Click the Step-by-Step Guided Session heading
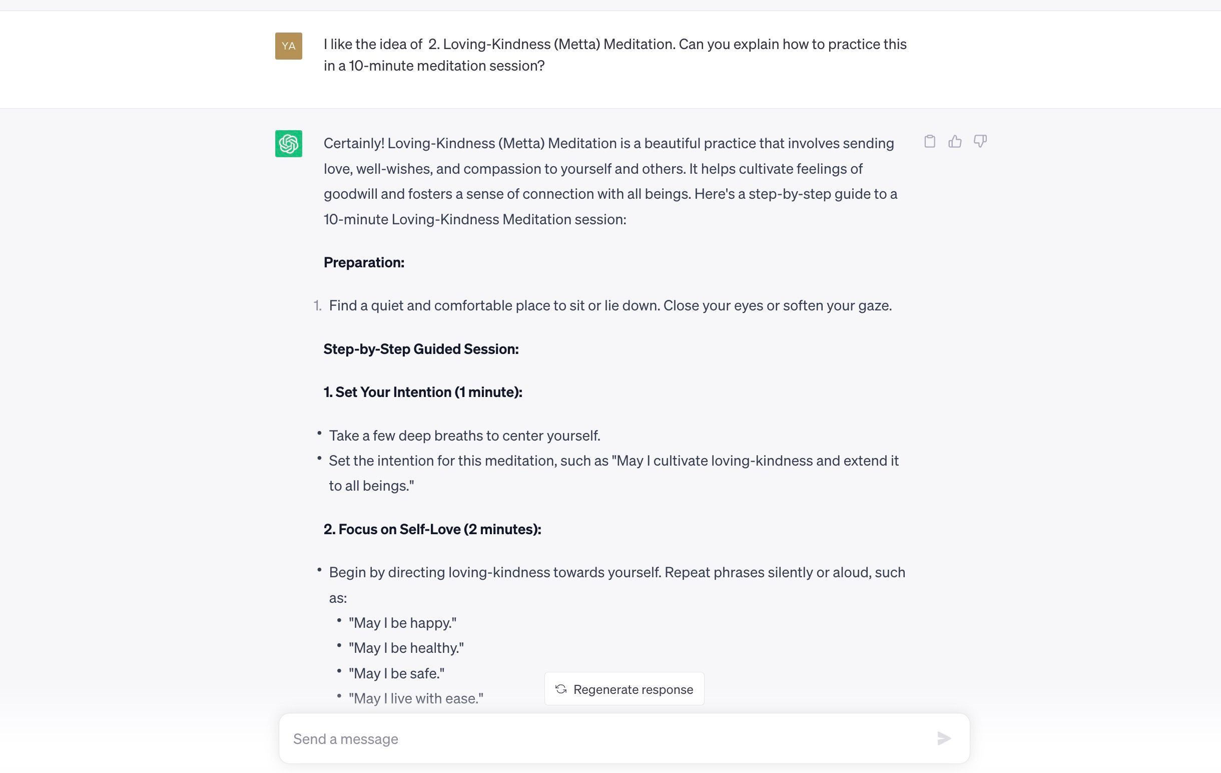 coord(421,348)
